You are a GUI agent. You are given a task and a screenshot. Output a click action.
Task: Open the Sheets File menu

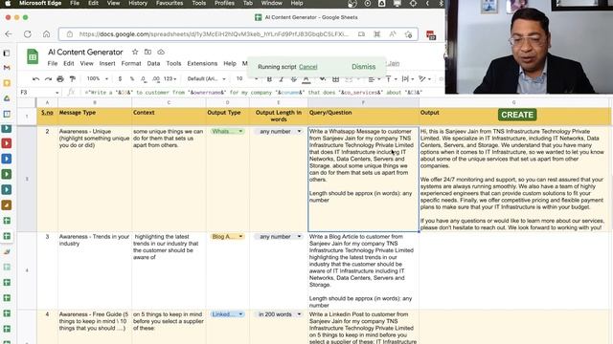tap(53, 64)
